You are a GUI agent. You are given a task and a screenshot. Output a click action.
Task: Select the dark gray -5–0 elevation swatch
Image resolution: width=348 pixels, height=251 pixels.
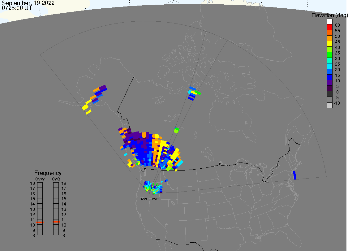pos(329,94)
